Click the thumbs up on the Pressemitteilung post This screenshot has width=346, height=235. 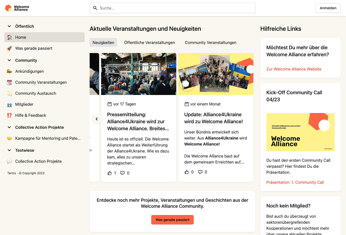pyautogui.click(x=110, y=173)
